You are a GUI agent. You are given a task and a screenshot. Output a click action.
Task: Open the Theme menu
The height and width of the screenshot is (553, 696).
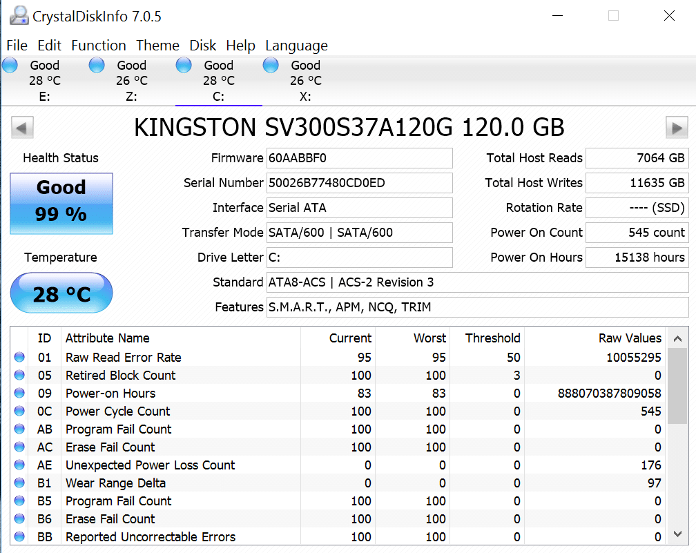point(157,46)
